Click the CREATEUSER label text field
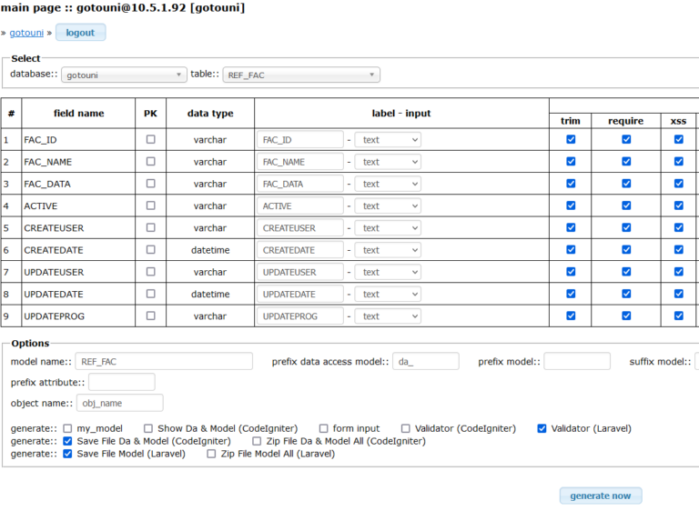This screenshot has width=699, height=511. coord(299,228)
